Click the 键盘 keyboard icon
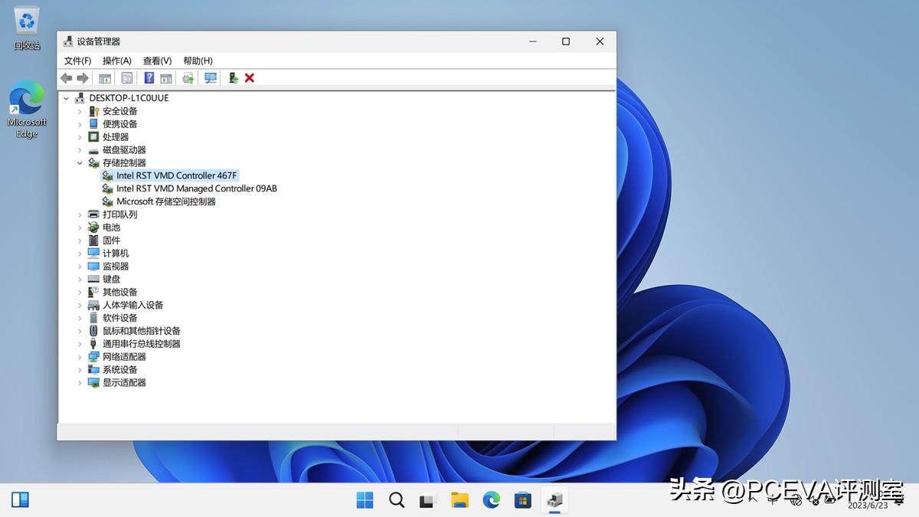The width and height of the screenshot is (919, 517). pyautogui.click(x=93, y=279)
